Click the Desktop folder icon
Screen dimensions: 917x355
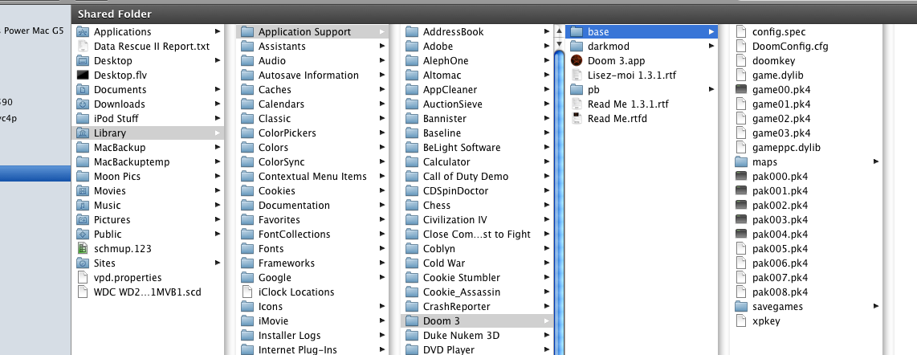83,61
